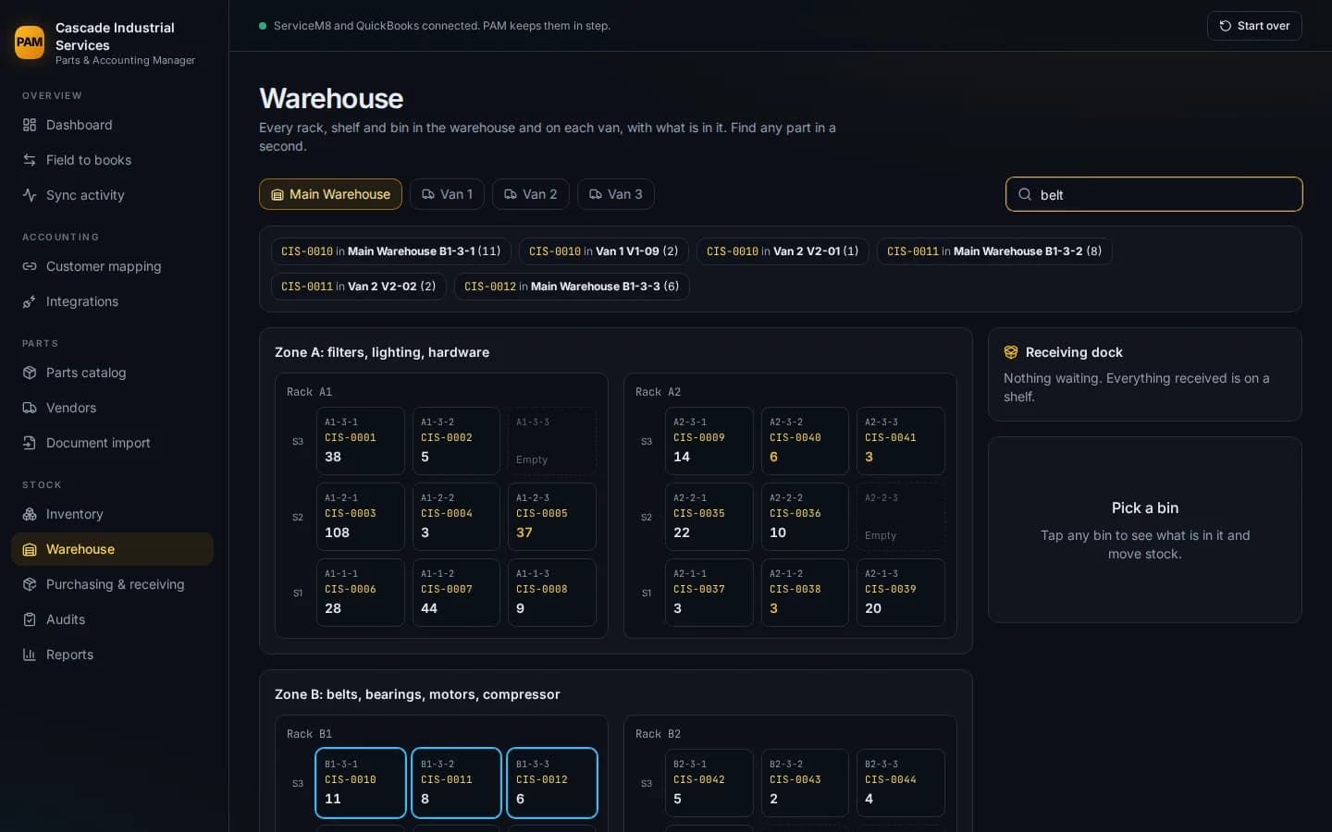This screenshot has width=1332, height=832.
Task: Select bin A2-2-1 with CIS-0035
Action: click(709, 517)
